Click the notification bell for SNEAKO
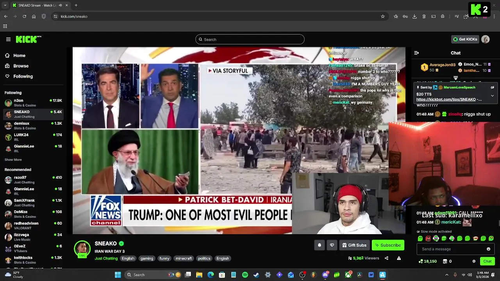The image size is (500, 281). 319,245
